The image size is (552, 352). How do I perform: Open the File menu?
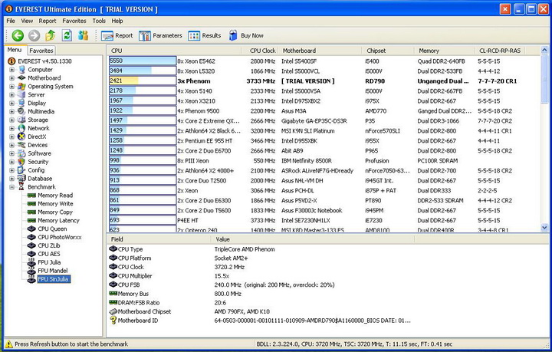coord(11,21)
